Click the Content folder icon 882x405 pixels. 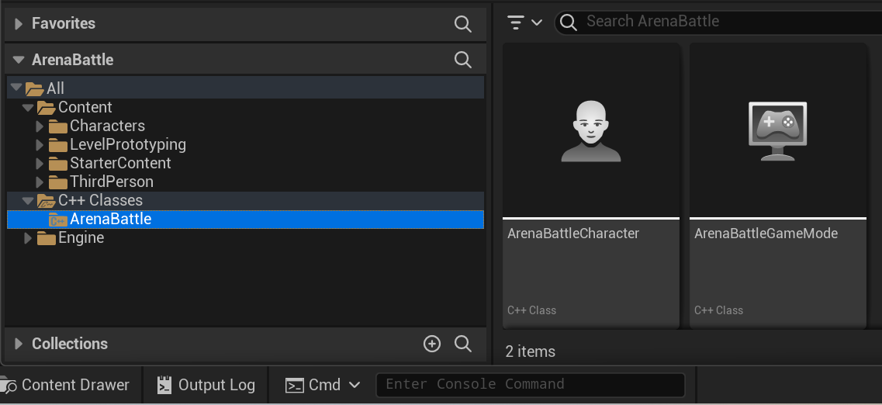46,107
